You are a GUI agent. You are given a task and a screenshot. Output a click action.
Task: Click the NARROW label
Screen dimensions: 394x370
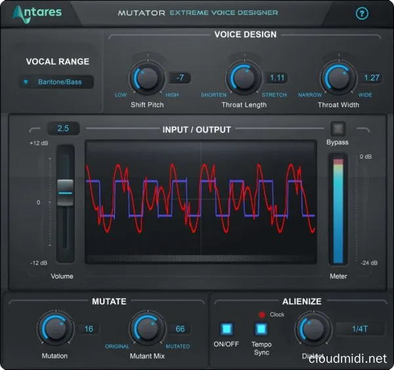pyautogui.click(x=310, y=95)
